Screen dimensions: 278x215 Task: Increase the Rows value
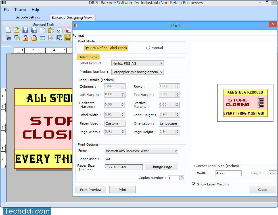[x=177, y=85]
